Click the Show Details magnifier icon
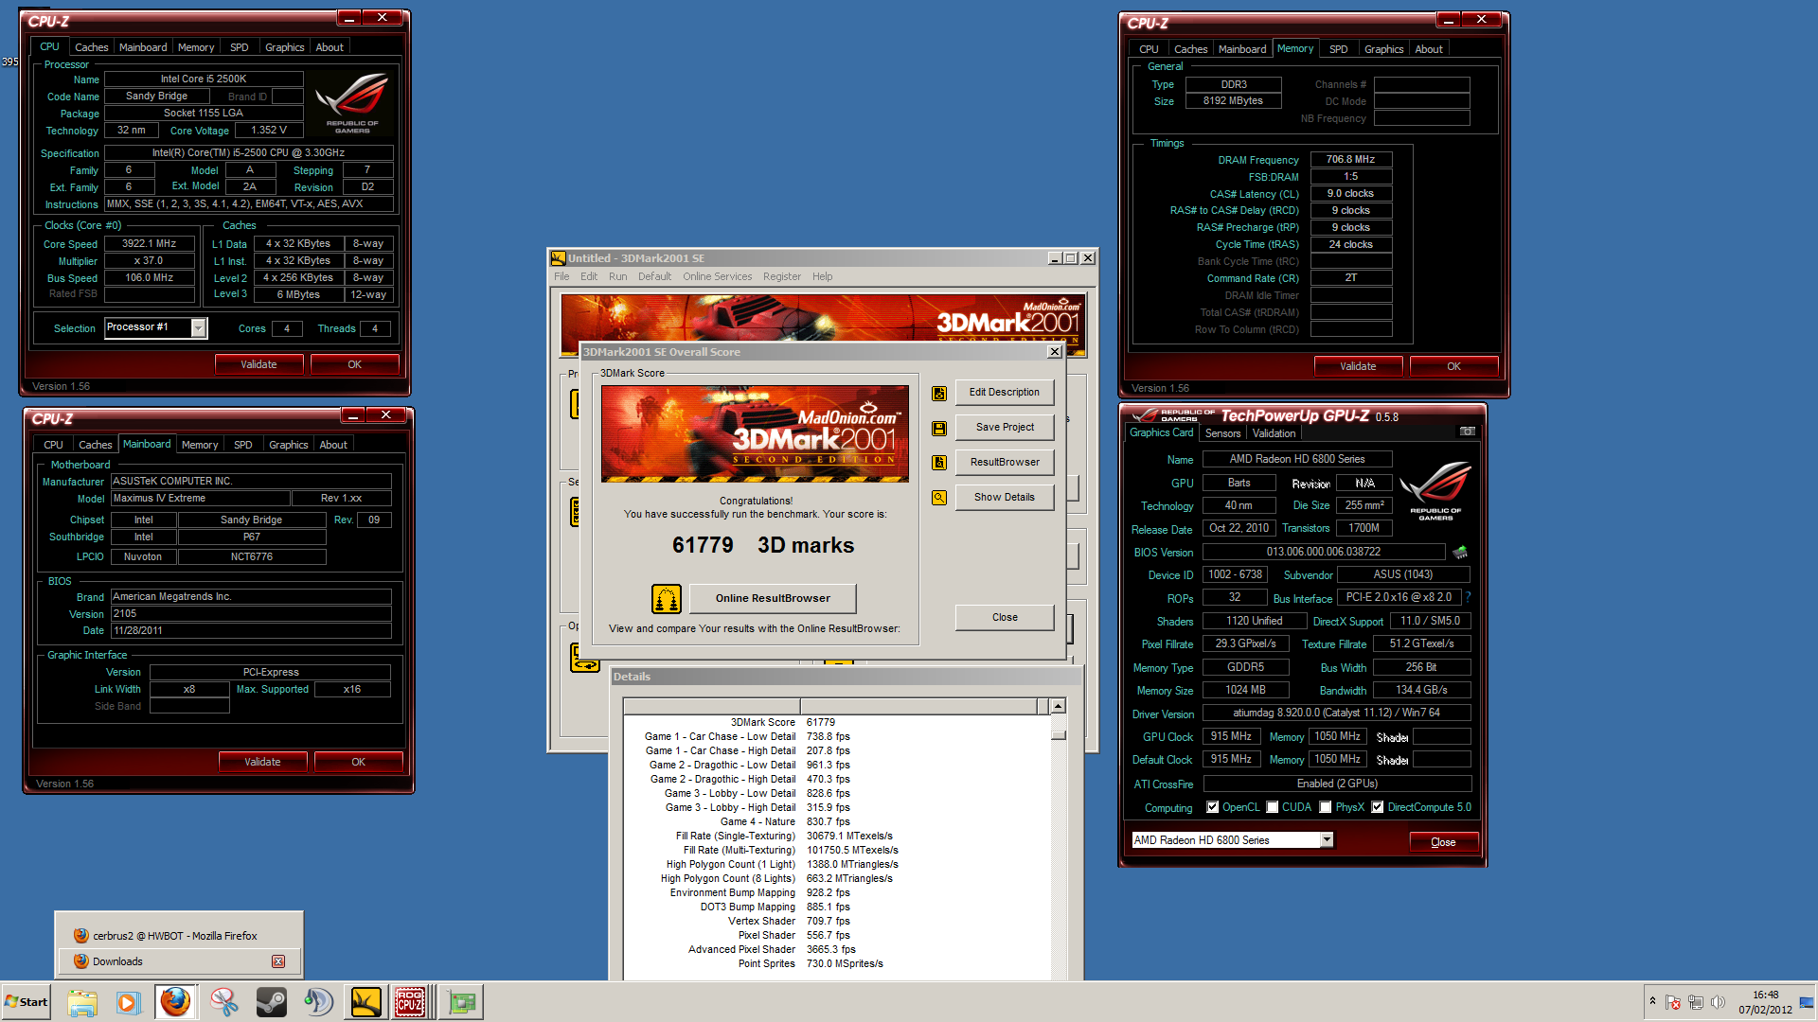 tap(939, 498)
